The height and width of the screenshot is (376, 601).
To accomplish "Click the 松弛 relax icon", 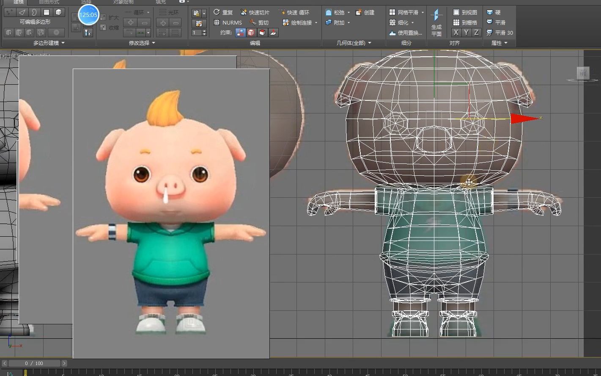I will 329,12.
